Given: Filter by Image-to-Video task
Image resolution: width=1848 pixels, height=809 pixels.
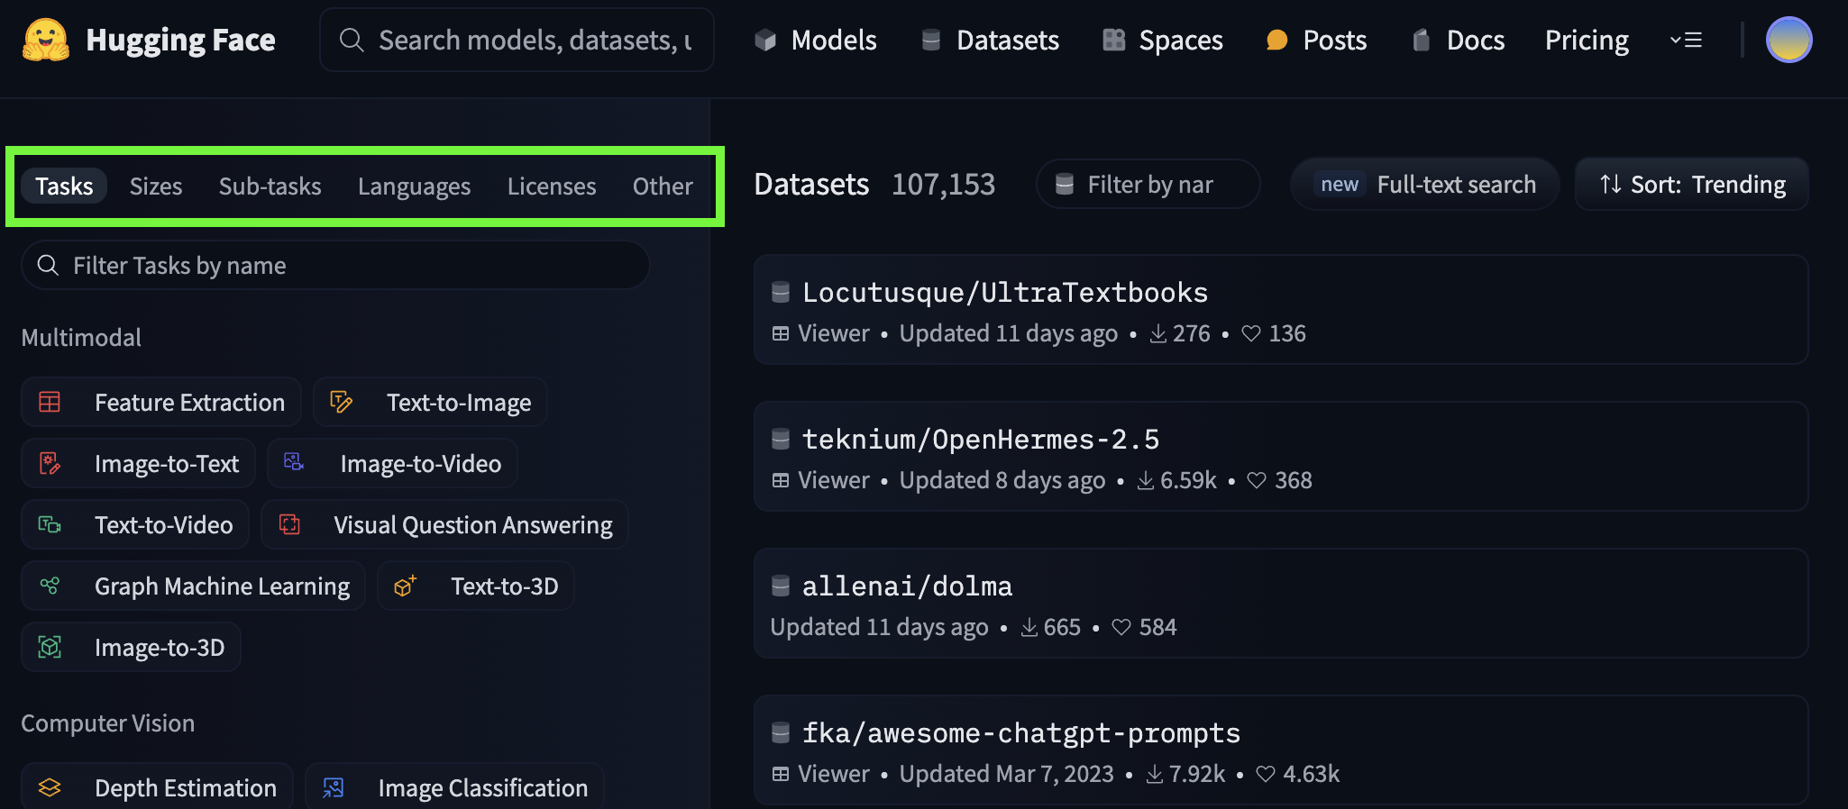Looking at the screenshot, I should coord(392,463).
